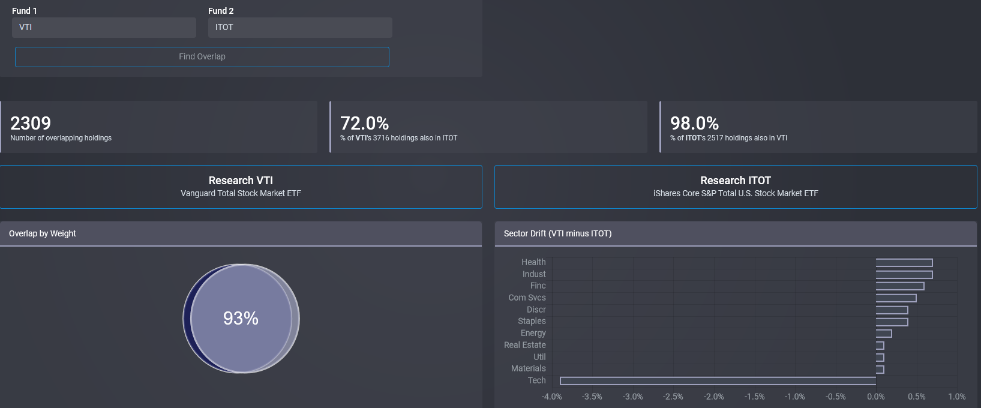Screen dimensions: 981x408
Task: Open Research VTI Vanguard Total Stock Market card
Action: click(x=241, y=187)
